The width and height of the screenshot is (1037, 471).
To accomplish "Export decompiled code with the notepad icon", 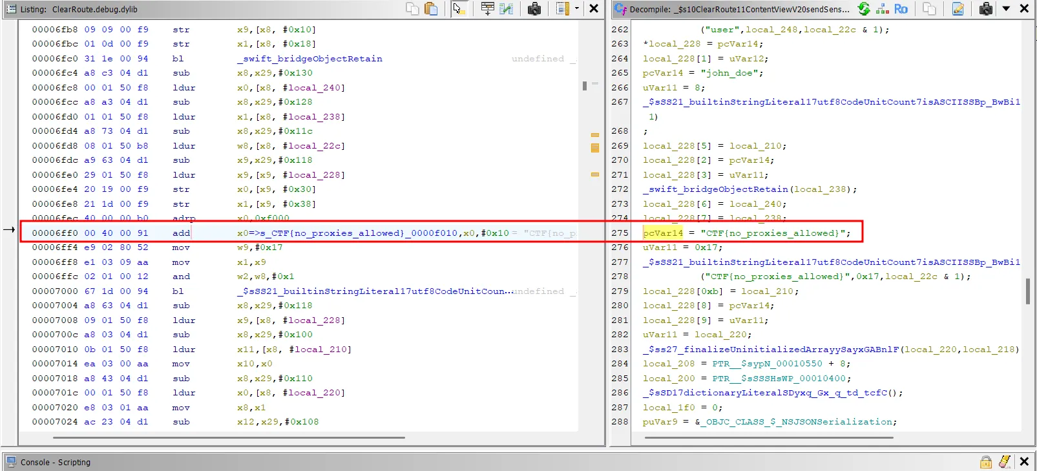I will pyautogui.click(x=958, y=8).
